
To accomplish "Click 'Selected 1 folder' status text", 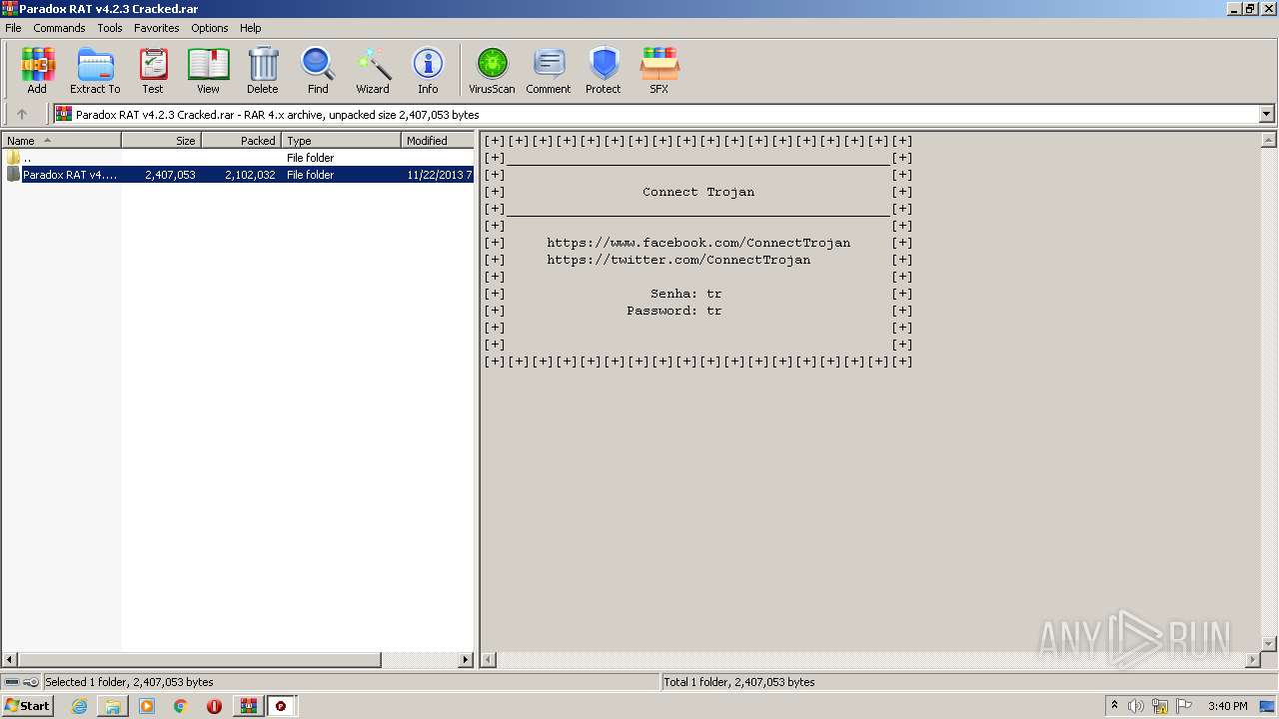I will pyautogui.click(x=129, y=682).
